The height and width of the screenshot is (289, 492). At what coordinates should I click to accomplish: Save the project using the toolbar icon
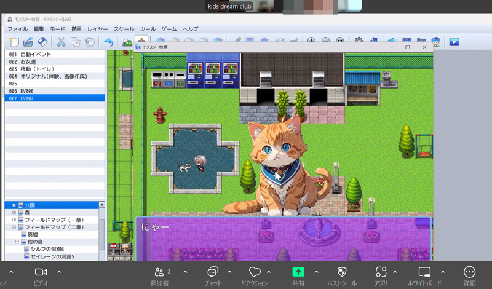(42, 42)
